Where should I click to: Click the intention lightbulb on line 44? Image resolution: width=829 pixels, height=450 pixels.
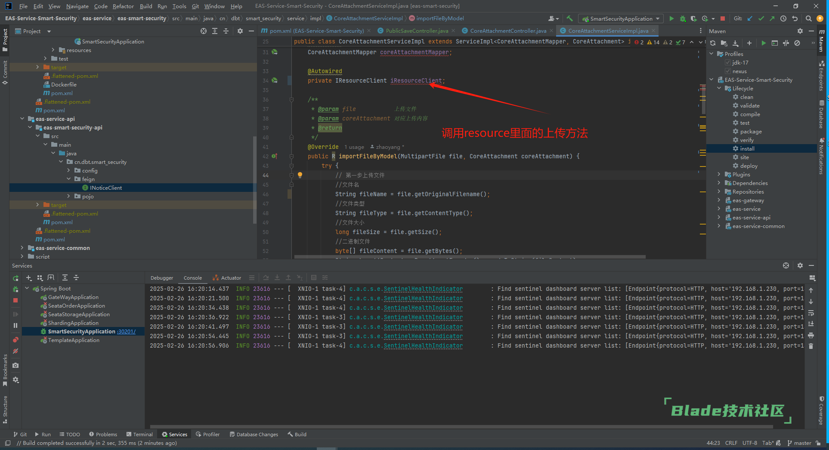click(300, 175)
